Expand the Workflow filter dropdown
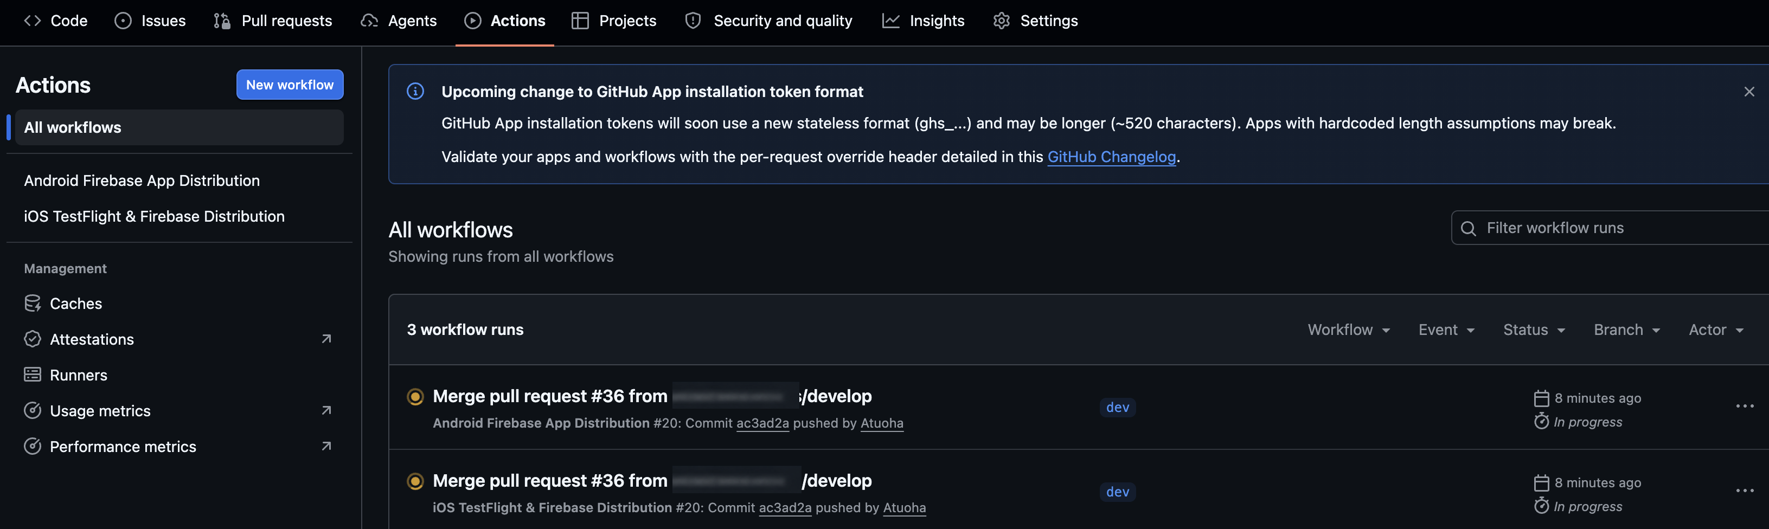 click(x=1349, y=330)
